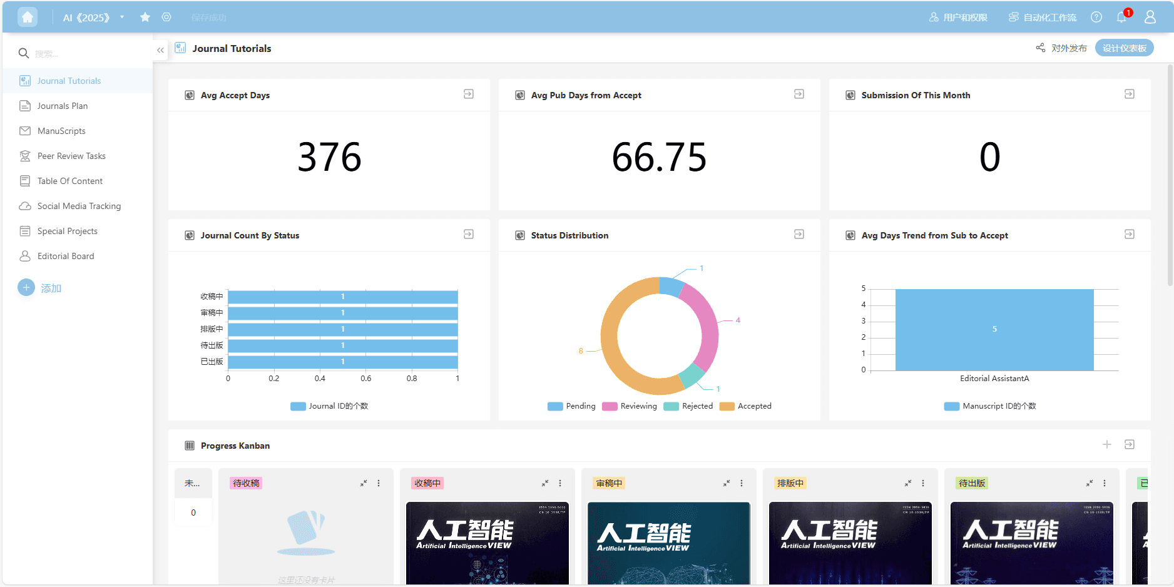Screen dimensions: 1174x587
Task: Click the Reviewing pink legend swatch
Action: (x=610, y=406)
